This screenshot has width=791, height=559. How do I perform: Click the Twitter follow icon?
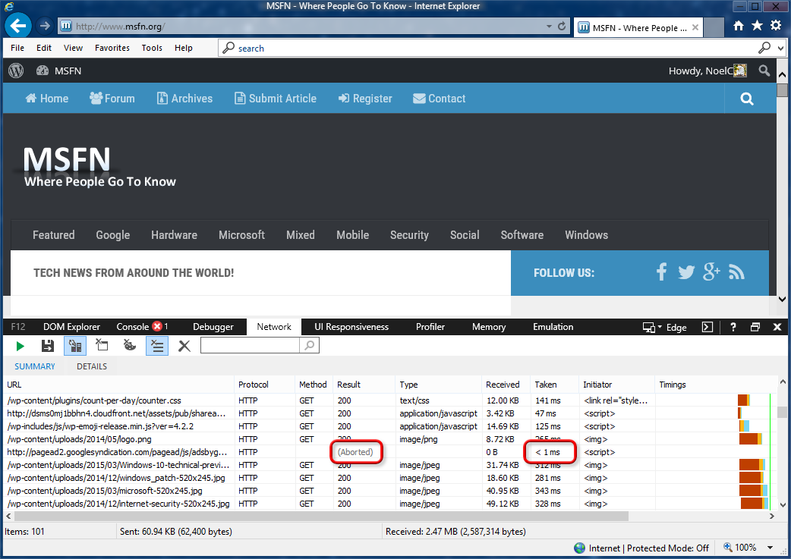point(686,273)
